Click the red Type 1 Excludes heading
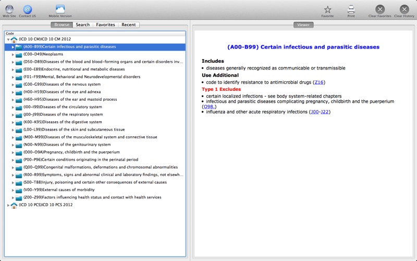Viewport: 417px width, 261px height. coord(221,89)
